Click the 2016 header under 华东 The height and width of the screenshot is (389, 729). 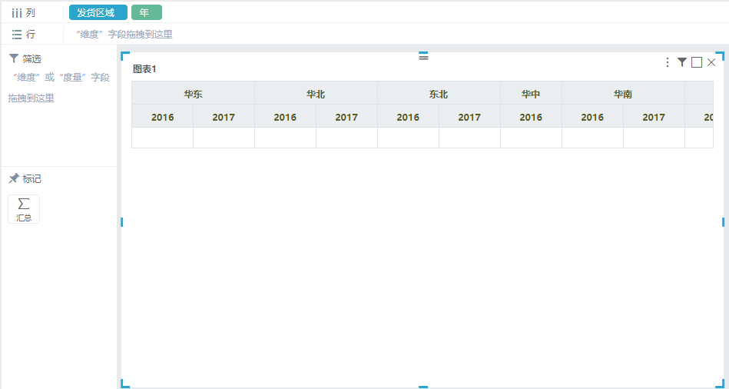point(162,118)
